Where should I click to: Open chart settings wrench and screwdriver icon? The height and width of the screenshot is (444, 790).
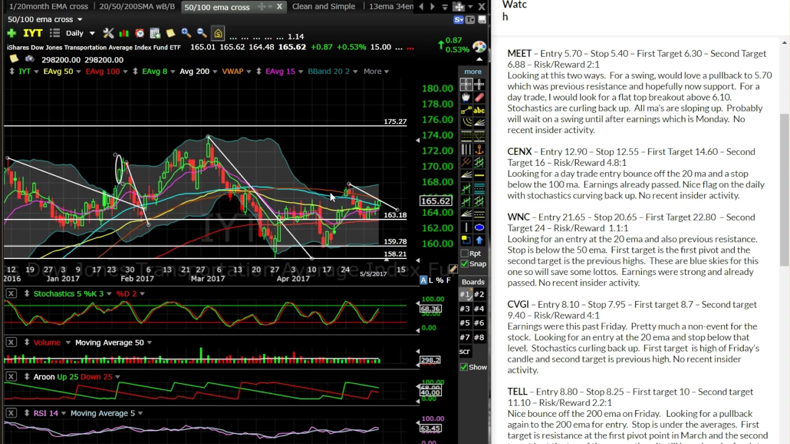(108, 33)
